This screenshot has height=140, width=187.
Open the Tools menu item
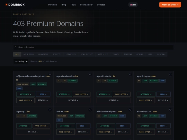point(73,4)
